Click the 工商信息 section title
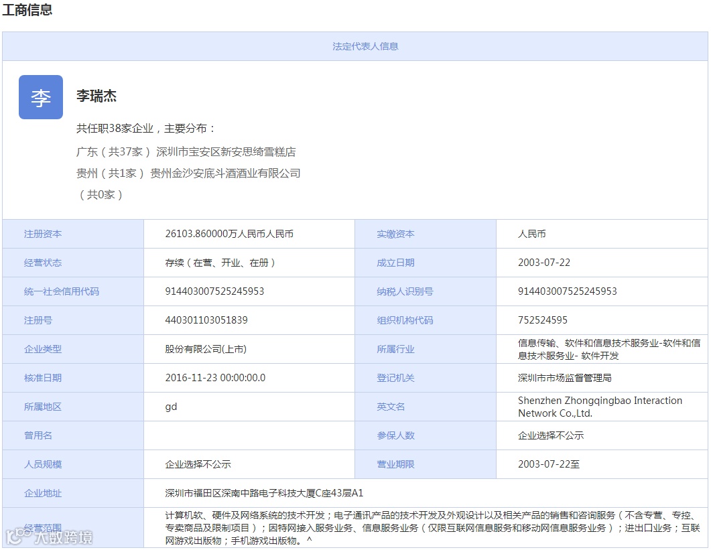 [27, 9]
